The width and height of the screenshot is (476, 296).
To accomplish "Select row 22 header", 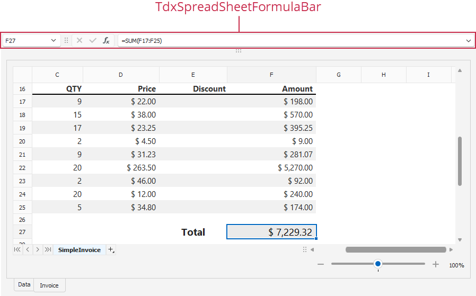I will (22, 168).
